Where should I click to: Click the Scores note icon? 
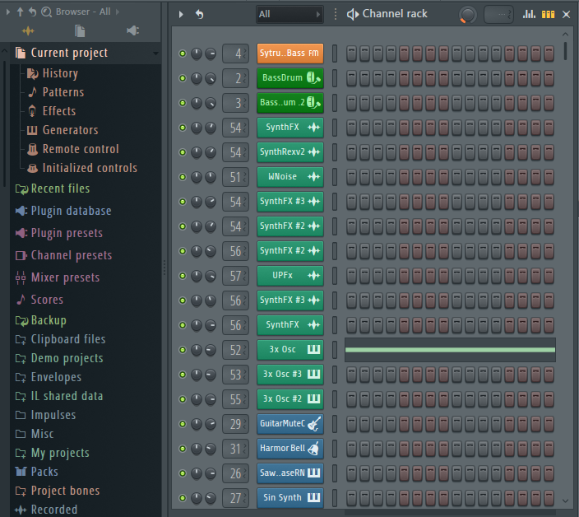[21, 300]
